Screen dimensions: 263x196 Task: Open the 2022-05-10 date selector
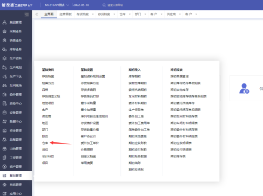81,5
